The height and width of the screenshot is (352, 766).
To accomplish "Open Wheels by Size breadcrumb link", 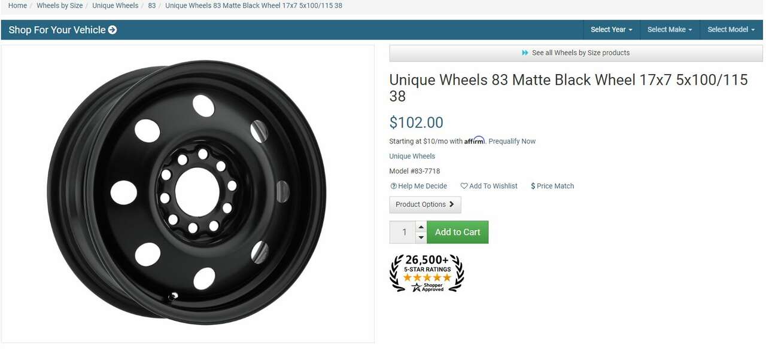I will click(59, 6).
